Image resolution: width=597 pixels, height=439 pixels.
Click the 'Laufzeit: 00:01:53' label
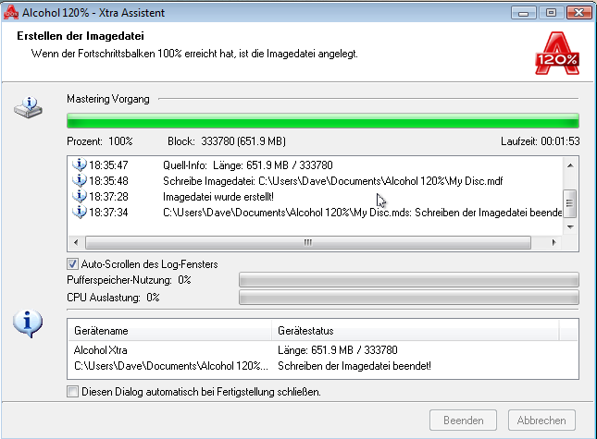coord(540,141)
